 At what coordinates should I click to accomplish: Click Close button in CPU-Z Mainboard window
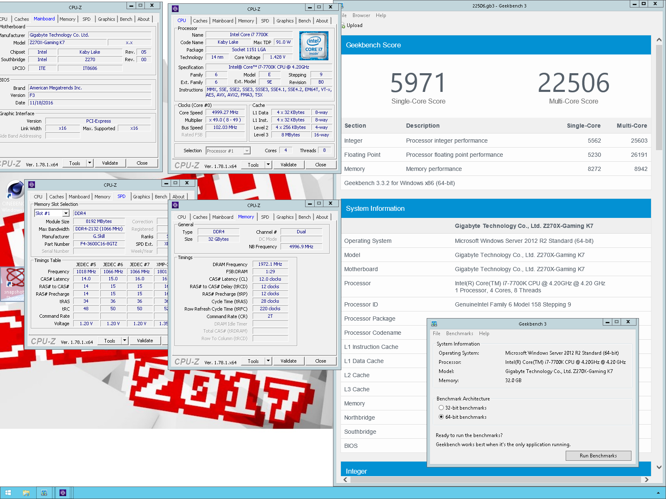142,163
